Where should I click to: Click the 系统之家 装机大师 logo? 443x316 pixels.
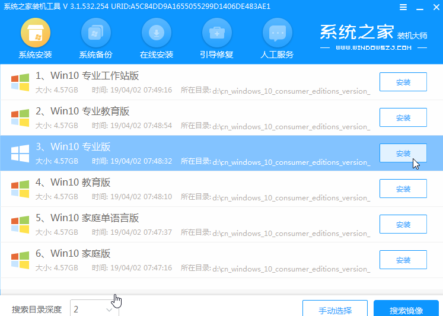(x=374, y=32)
